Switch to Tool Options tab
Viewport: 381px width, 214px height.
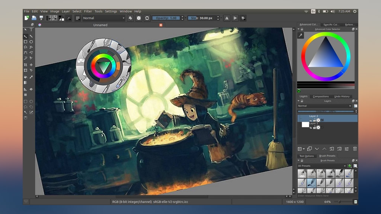point(307,156)
